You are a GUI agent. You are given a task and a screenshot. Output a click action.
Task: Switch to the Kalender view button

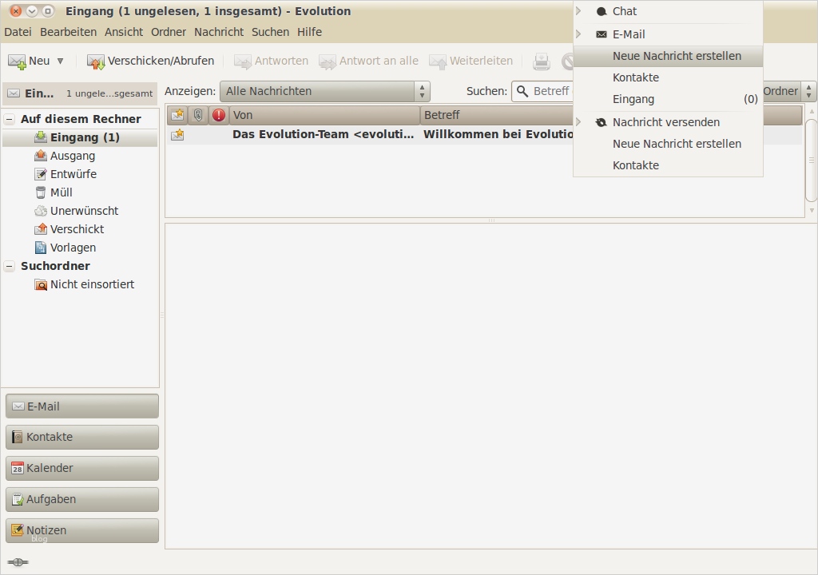(x=82, y=469)
